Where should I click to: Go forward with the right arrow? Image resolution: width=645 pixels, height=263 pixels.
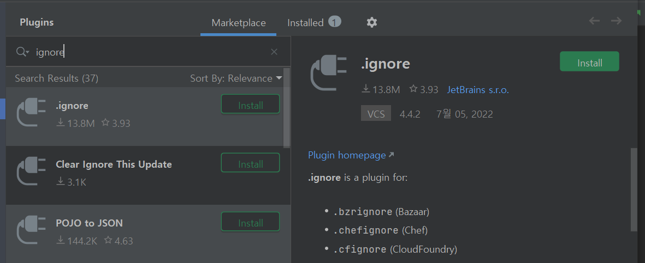[x=616, y=21]
